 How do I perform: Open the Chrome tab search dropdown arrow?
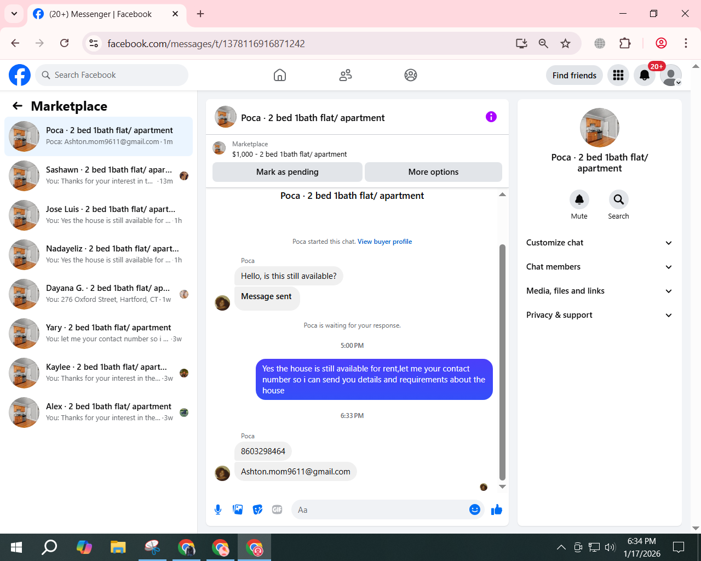point(14,14)
